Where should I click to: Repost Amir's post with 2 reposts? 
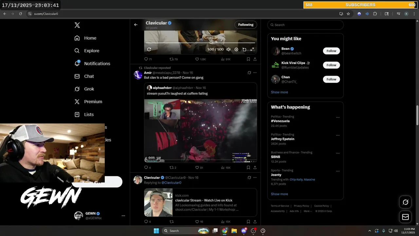coord(173,167)
